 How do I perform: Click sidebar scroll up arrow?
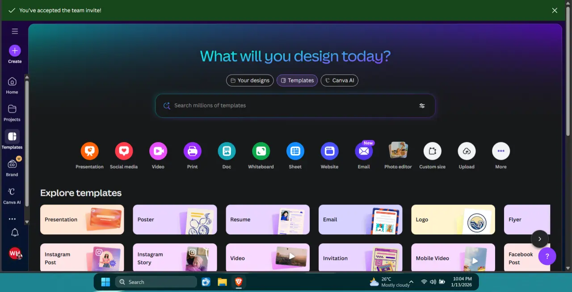[x=26, y=77]
